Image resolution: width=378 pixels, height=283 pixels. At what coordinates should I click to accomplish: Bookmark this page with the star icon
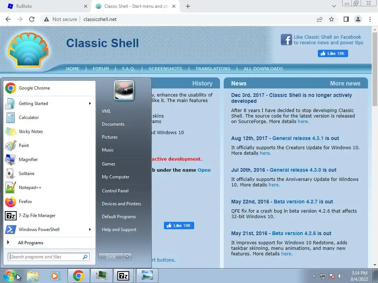point(331,19)
